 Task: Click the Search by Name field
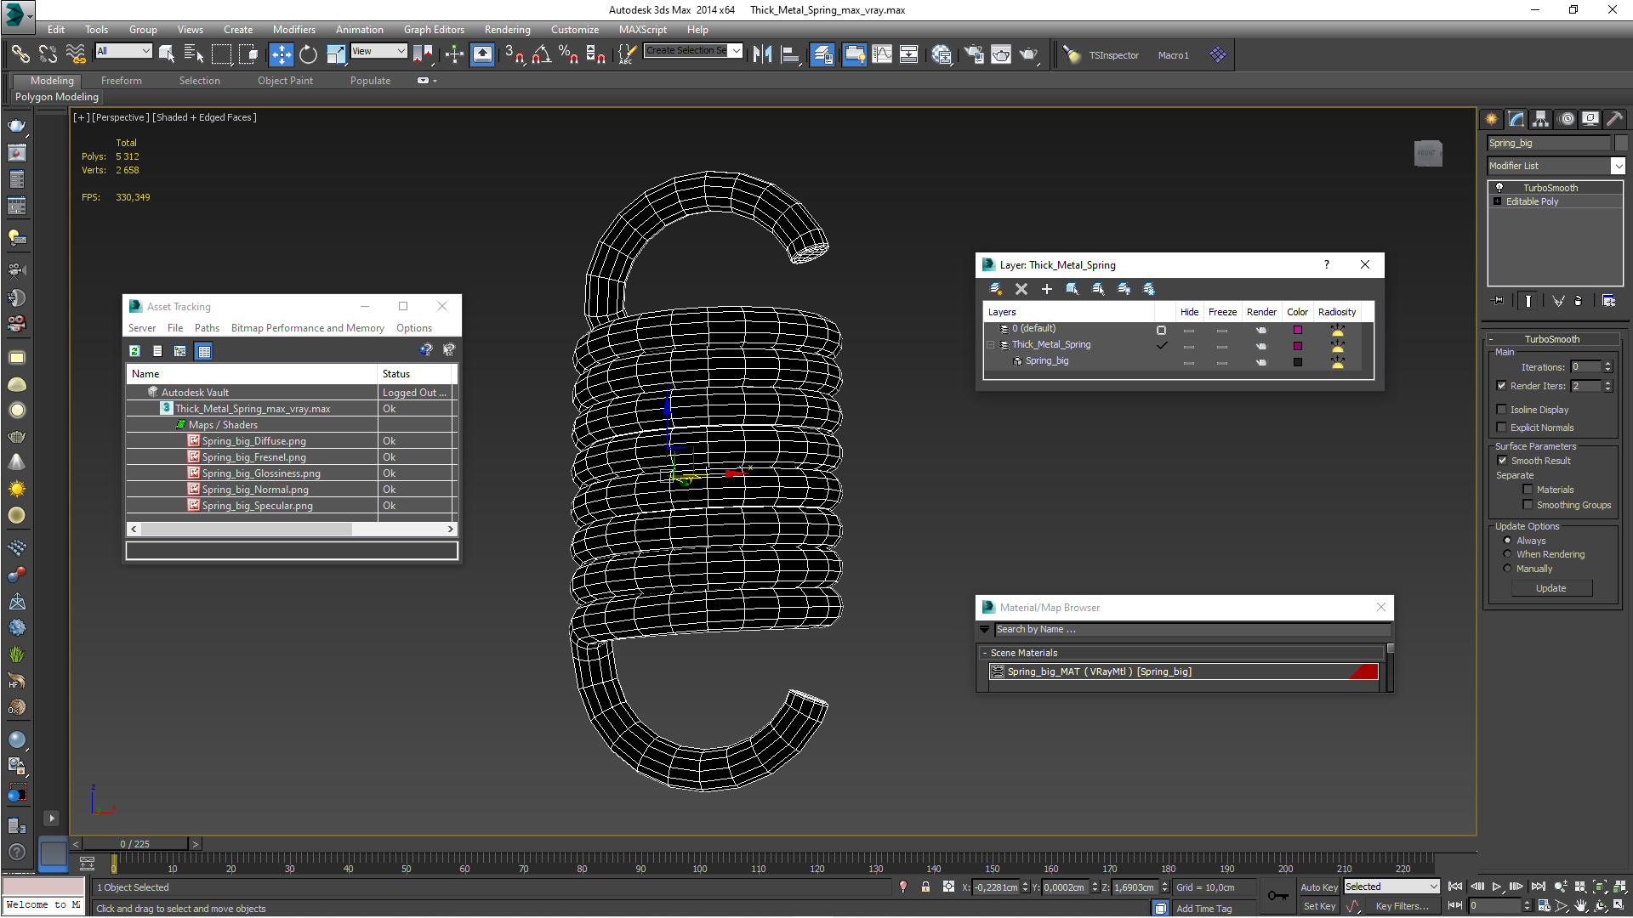coord(1191,630)
